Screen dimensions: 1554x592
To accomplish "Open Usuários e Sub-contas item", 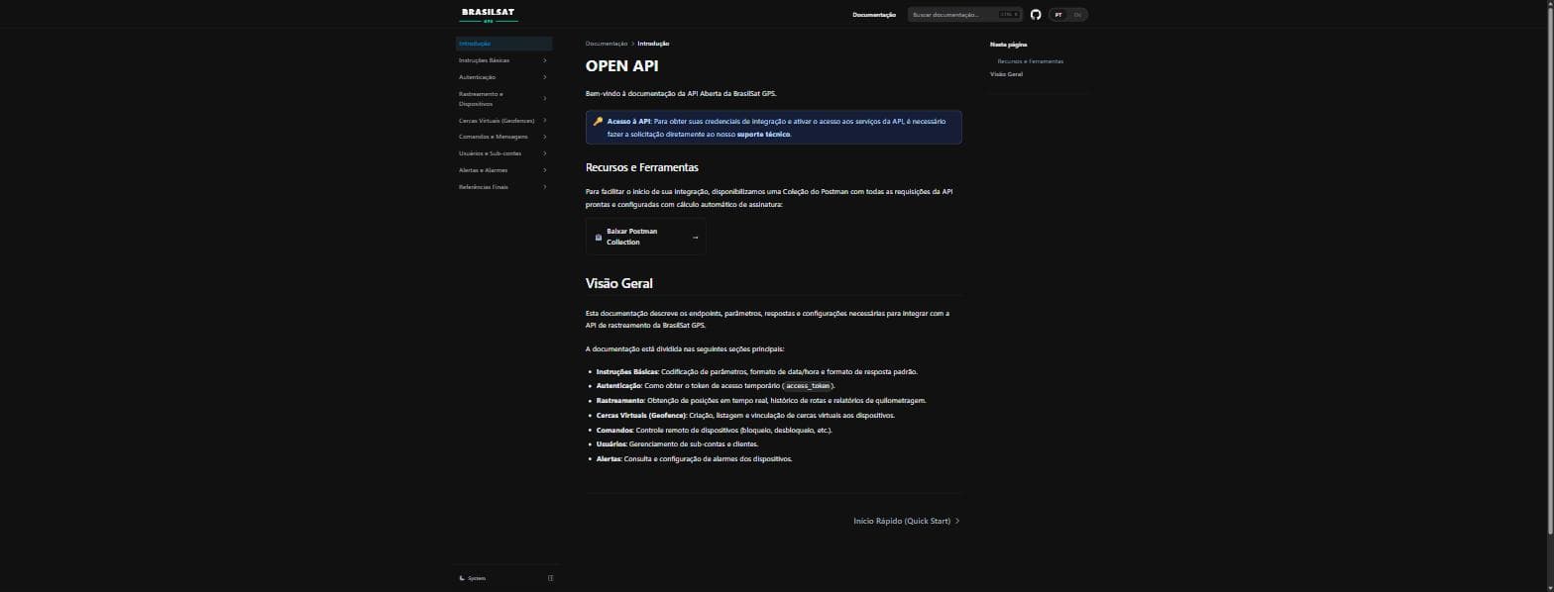I will point(490,153).
